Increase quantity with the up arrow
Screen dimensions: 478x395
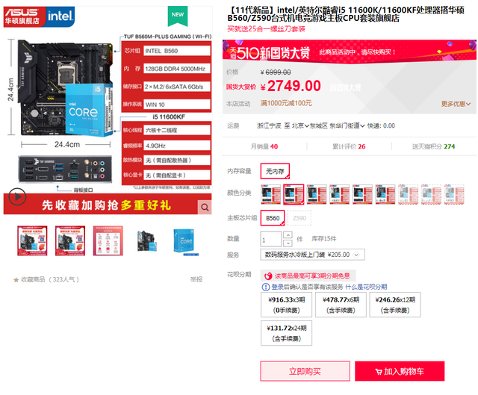(288, 235)
